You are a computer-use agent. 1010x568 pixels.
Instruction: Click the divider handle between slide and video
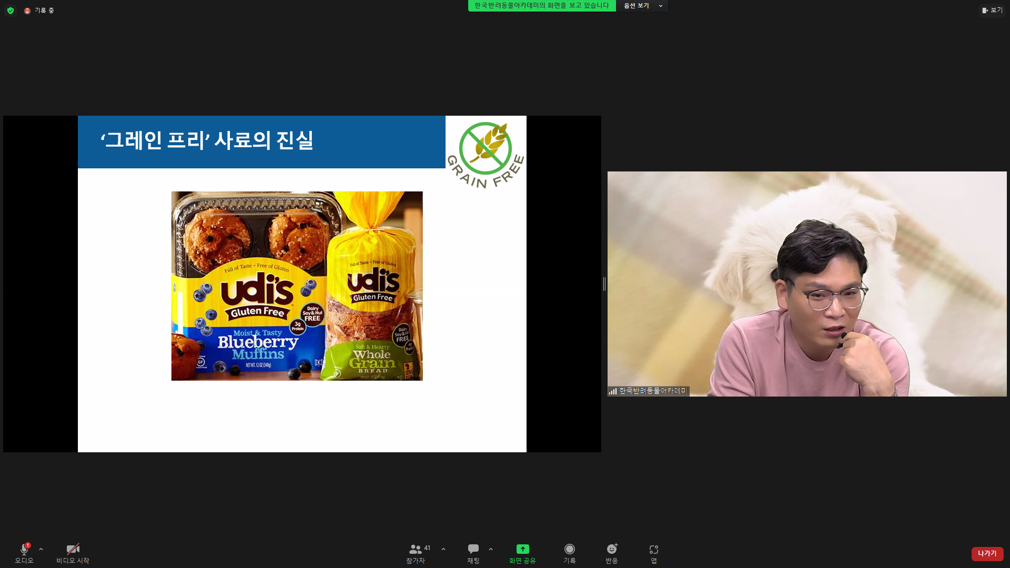(604, 284)
